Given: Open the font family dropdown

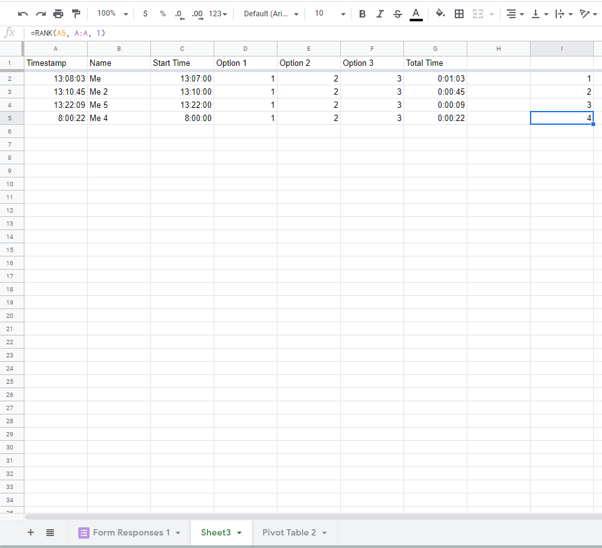Looking at the screenshot, I should [270, 13].
